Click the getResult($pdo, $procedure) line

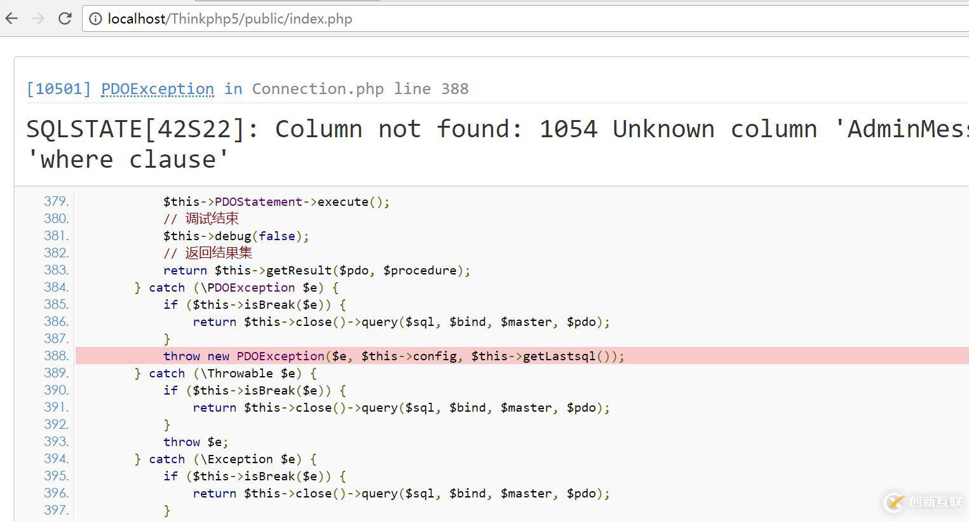point(316,271)
